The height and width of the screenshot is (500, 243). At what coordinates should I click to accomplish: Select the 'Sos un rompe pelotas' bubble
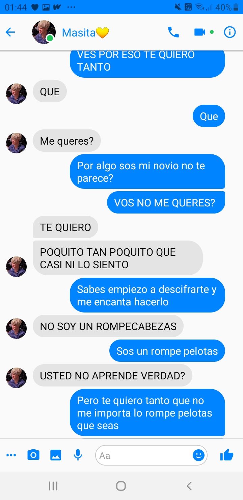click(x=167, y=351)
